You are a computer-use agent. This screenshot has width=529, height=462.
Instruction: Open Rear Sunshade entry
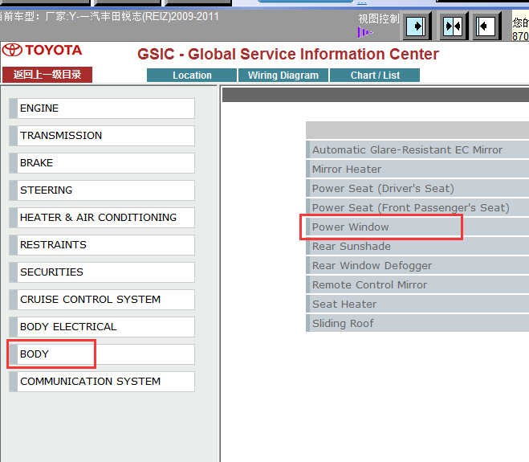click(417, 246)
